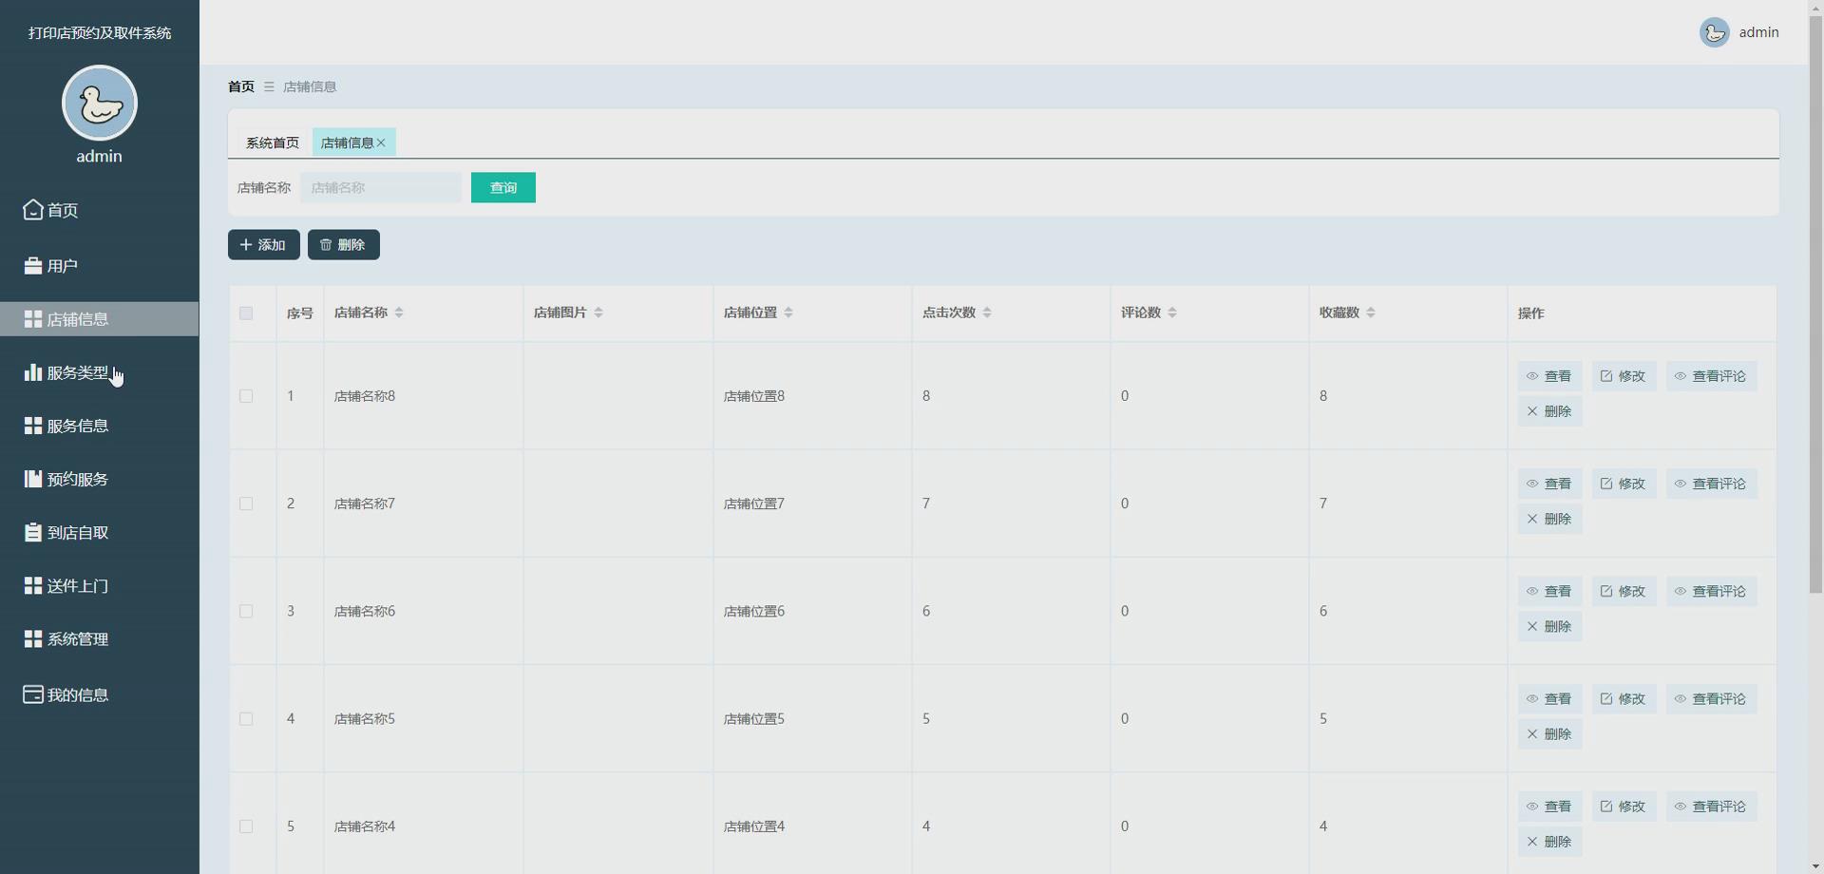Sort by 收藏数 using its sort arrows
1824x874 pixels.
[1371, 312]
